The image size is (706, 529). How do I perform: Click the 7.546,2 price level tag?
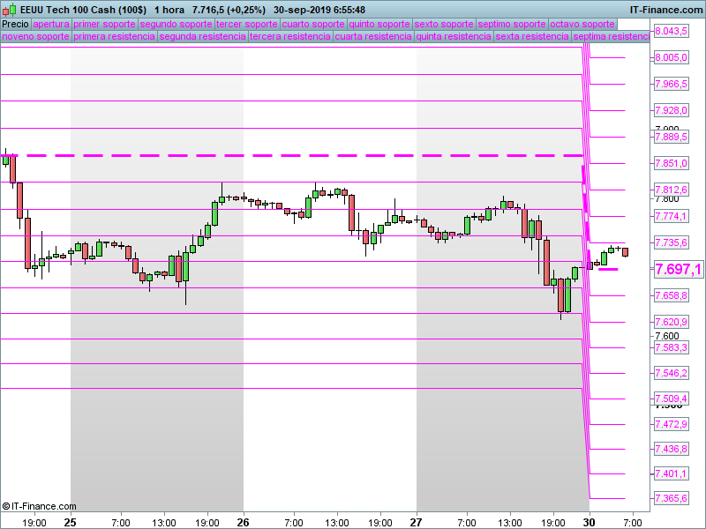(671, 373)
